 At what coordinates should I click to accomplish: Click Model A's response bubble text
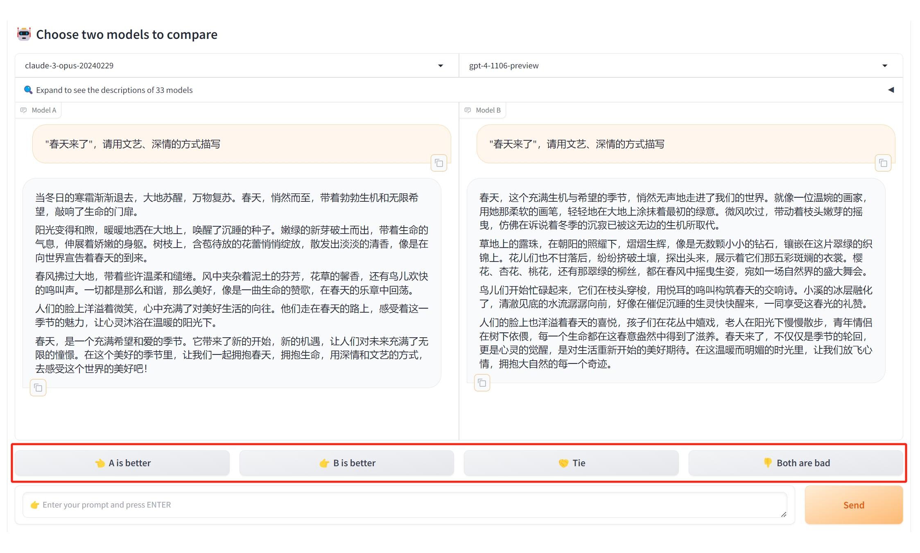tap(232, 282)
